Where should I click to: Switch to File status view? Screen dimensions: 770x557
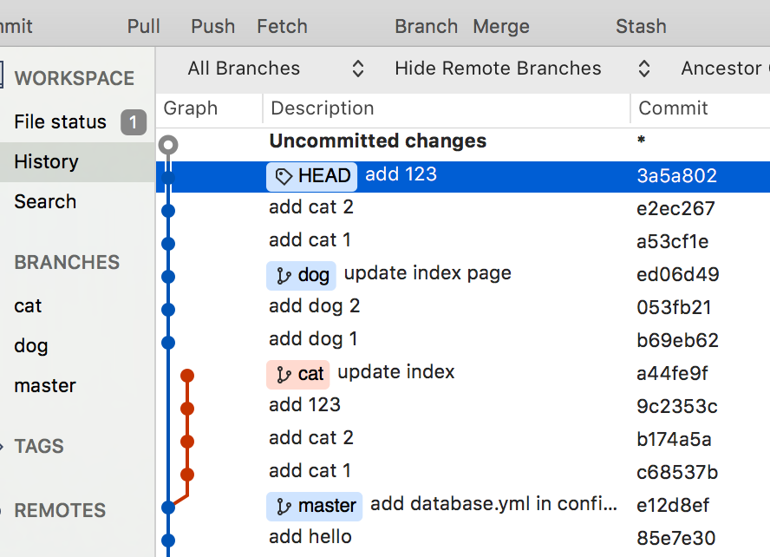coord(60,122)
